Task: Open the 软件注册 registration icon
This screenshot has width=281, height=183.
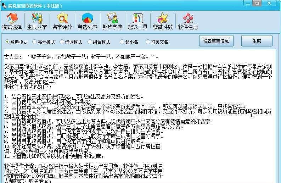Action: pyautogui.click(x=188, y=21)
